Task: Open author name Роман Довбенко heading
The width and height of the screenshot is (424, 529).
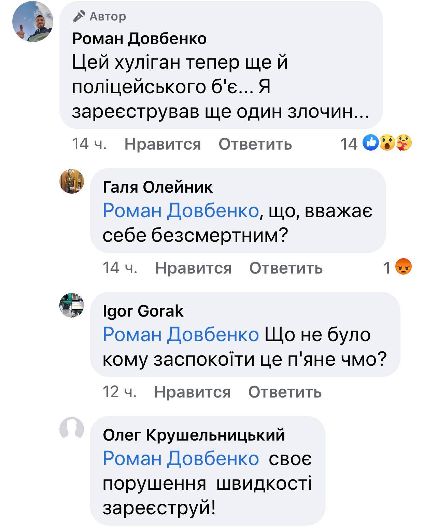Action: (x=139, y=39)
